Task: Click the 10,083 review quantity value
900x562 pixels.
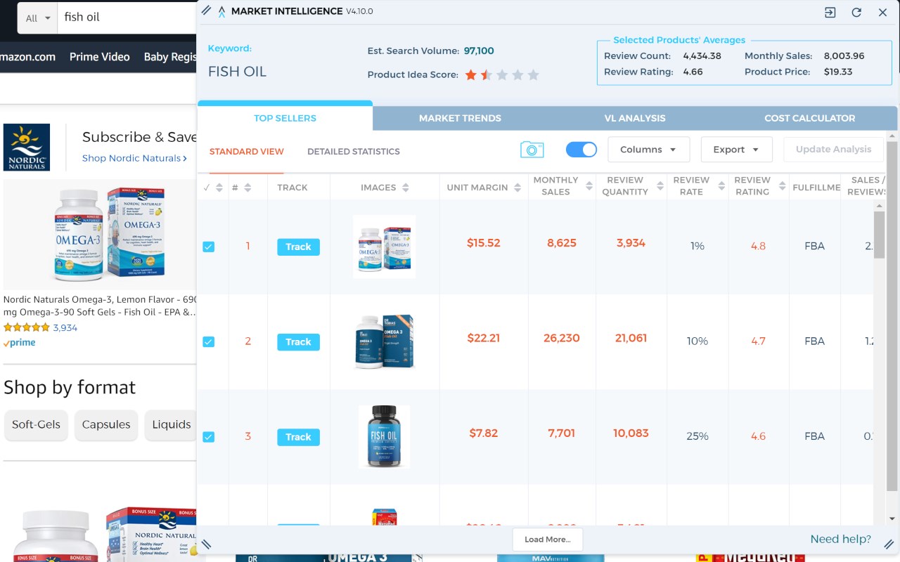Action: click(631, 433)
